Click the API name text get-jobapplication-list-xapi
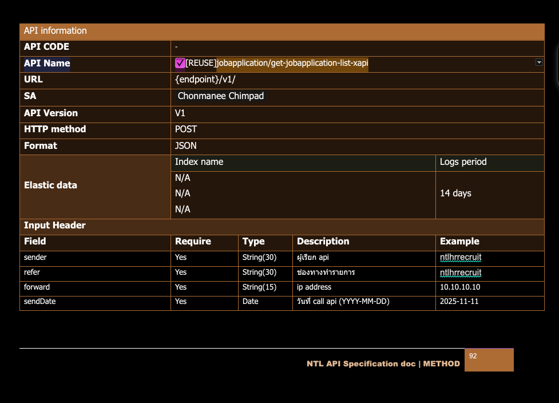The image size is (559, 403). [x=292, y=64]
